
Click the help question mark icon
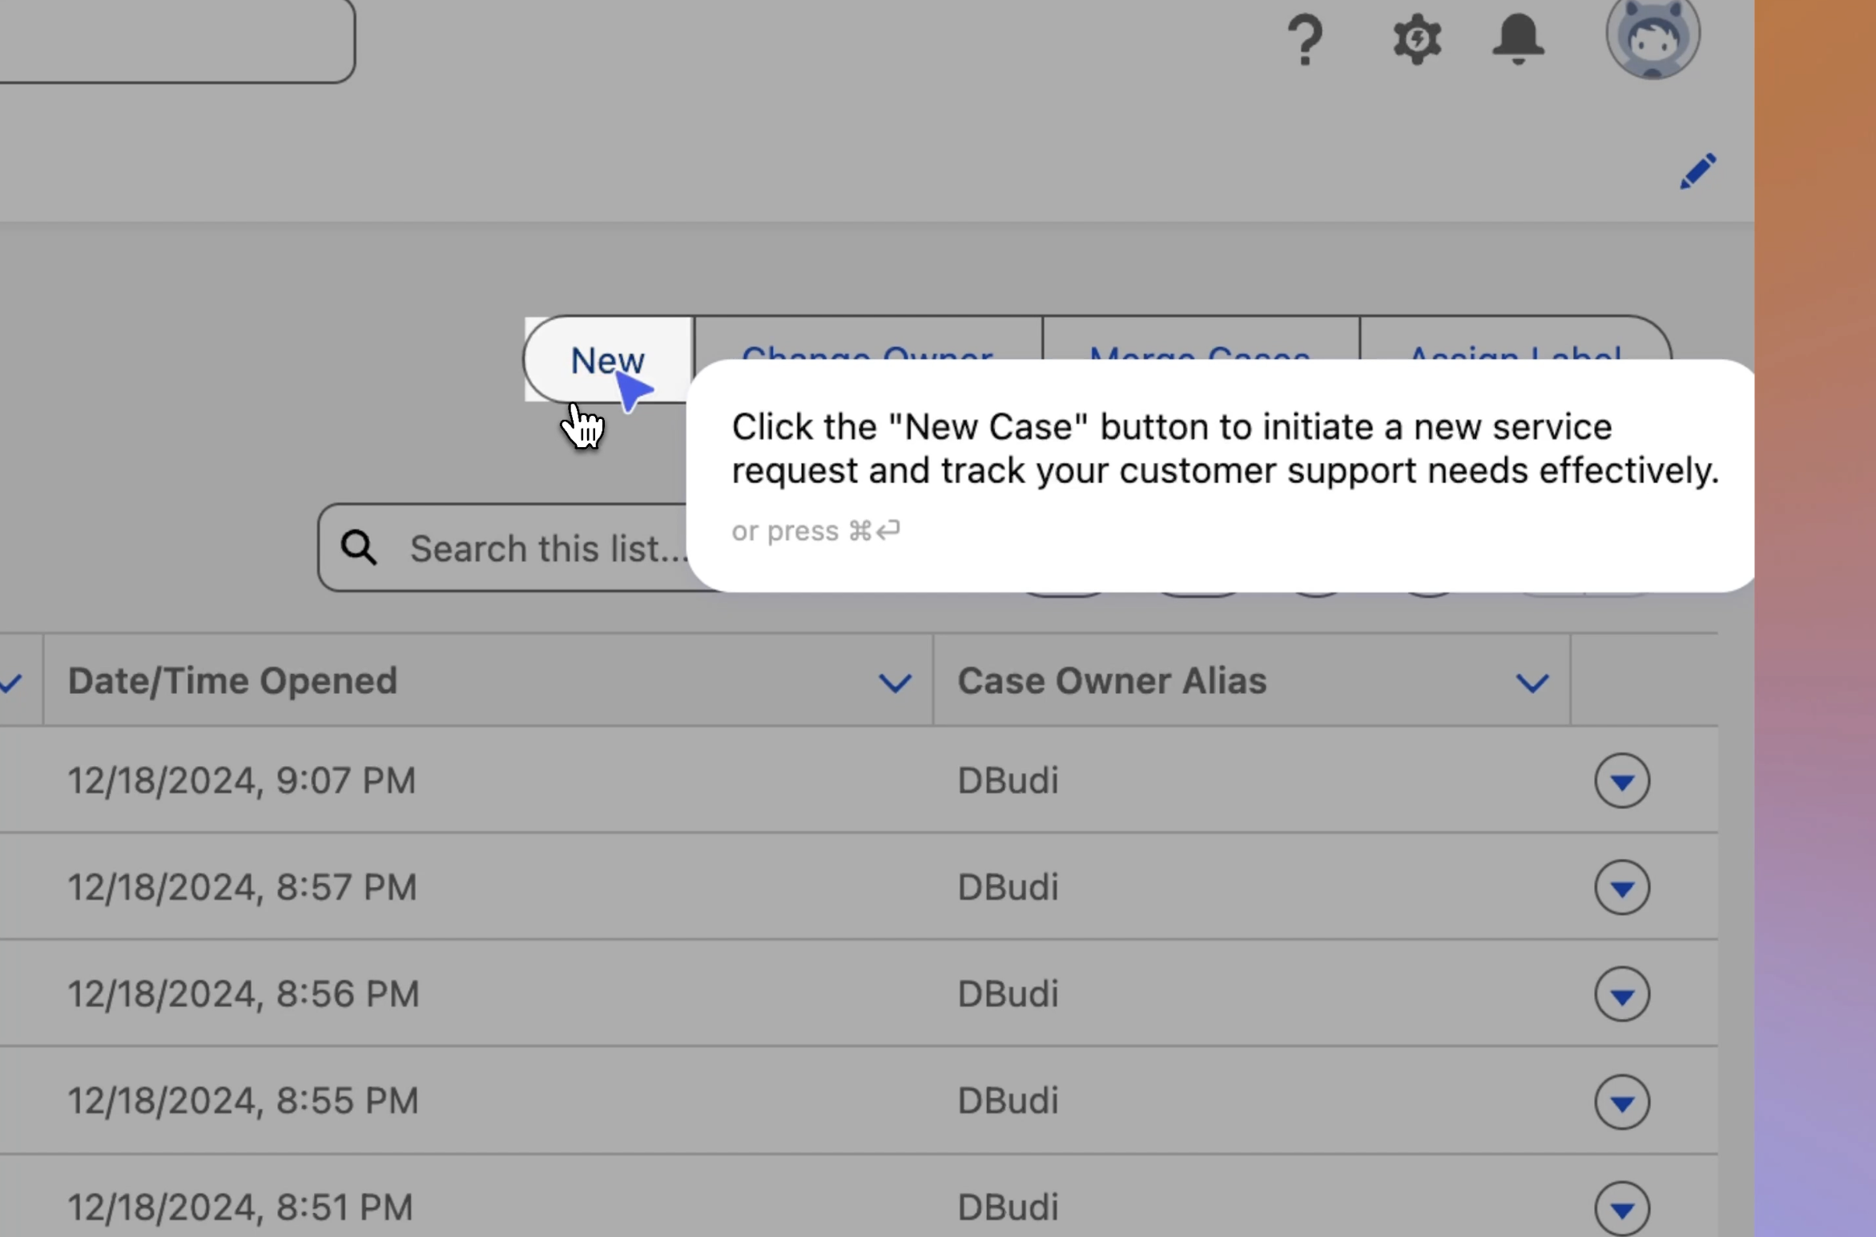pos(1304,40)
